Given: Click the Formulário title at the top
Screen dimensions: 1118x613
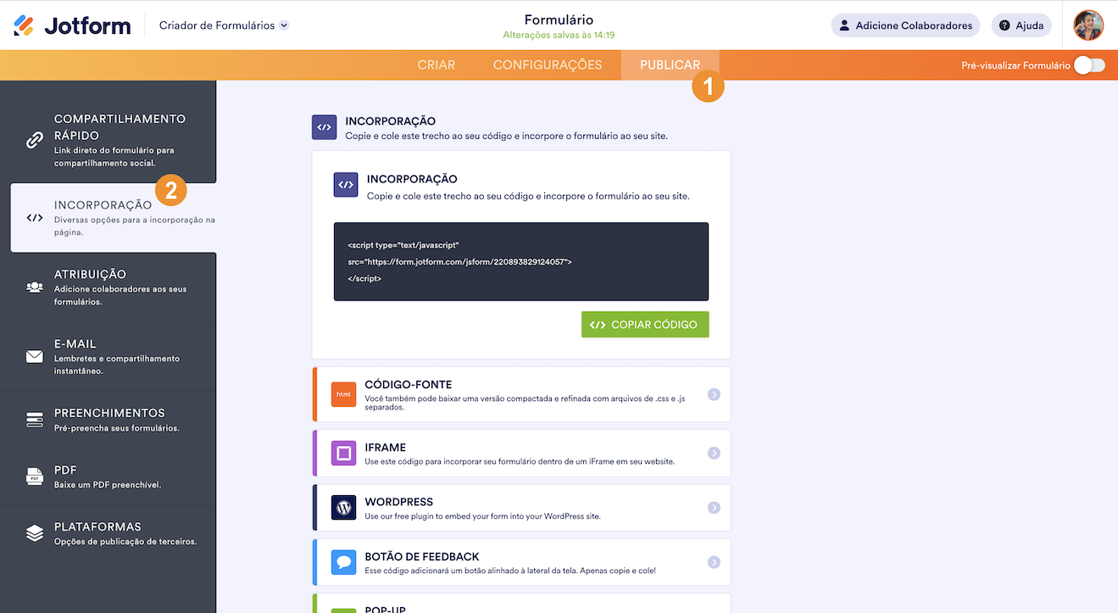Looking at the screenshot, I should [559, 20].
